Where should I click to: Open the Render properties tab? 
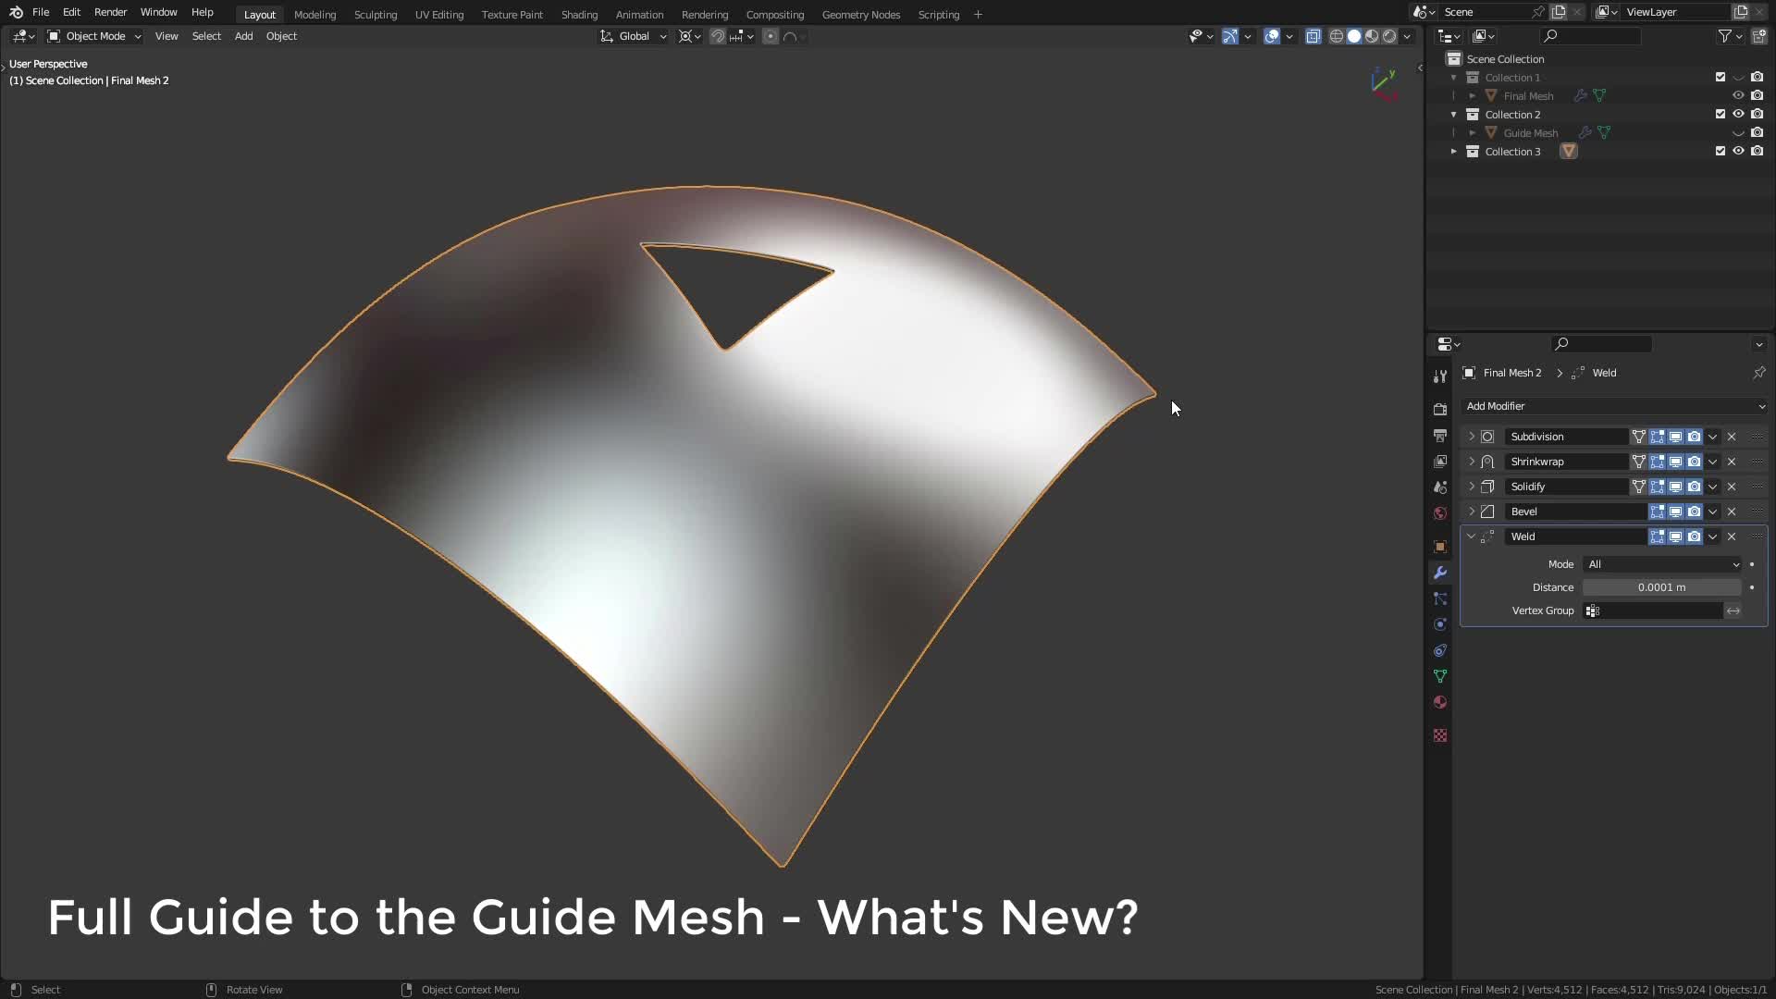[1440, 409]
